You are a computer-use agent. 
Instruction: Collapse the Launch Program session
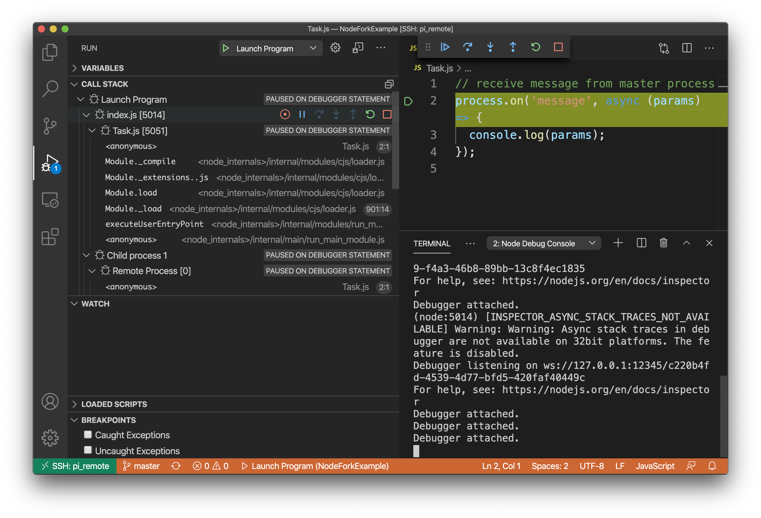(x=80, y=100)
